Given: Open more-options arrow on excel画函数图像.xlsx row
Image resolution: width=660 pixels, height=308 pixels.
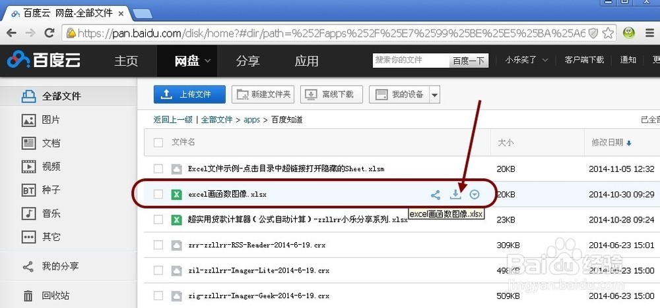Looking at the screenshot, I should point(475,194).
